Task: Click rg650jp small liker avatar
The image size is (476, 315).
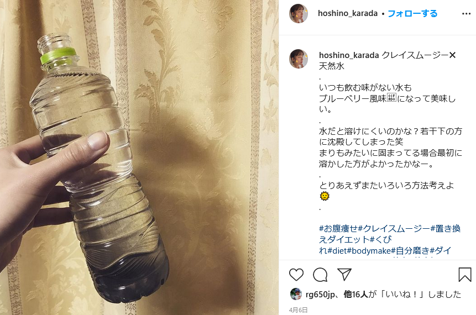Action: coord(296,294)
